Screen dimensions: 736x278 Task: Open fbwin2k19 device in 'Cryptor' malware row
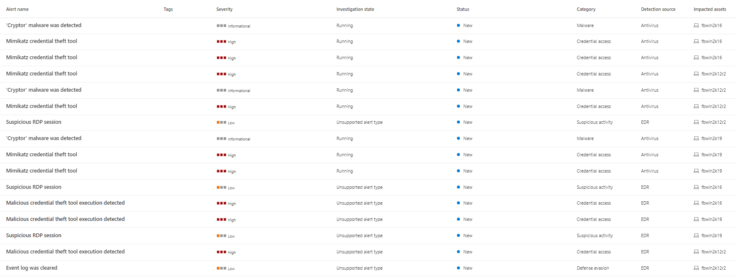click(711, 138)
